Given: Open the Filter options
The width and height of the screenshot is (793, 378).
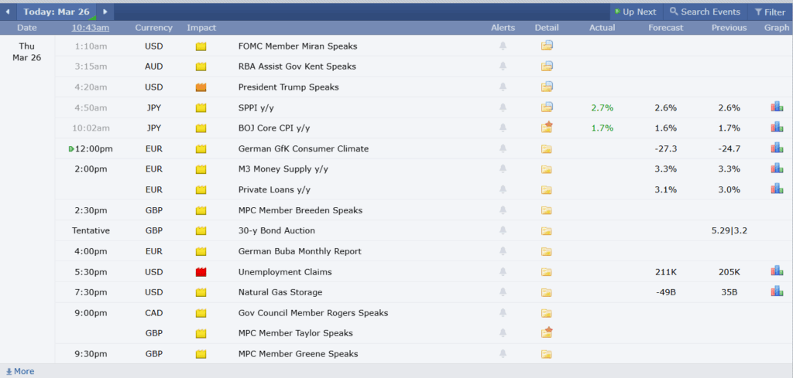Looking at the screenshot, I should [769, 12].
